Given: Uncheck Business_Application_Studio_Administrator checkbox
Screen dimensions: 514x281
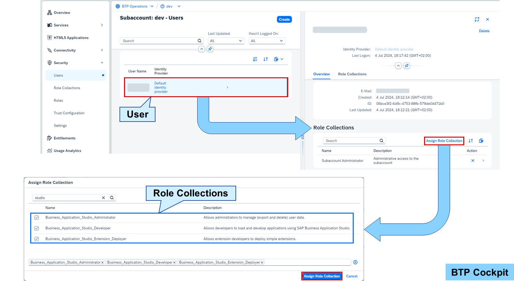Looking at the screenshot, I should coord(37,217).
